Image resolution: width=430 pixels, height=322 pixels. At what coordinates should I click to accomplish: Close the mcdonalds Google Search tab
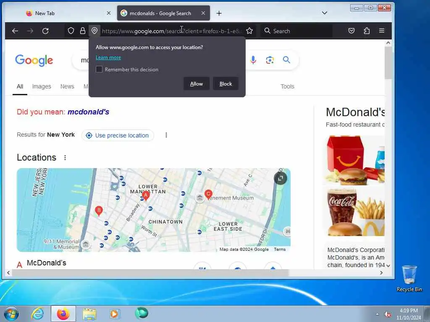[x=203, y=13]
